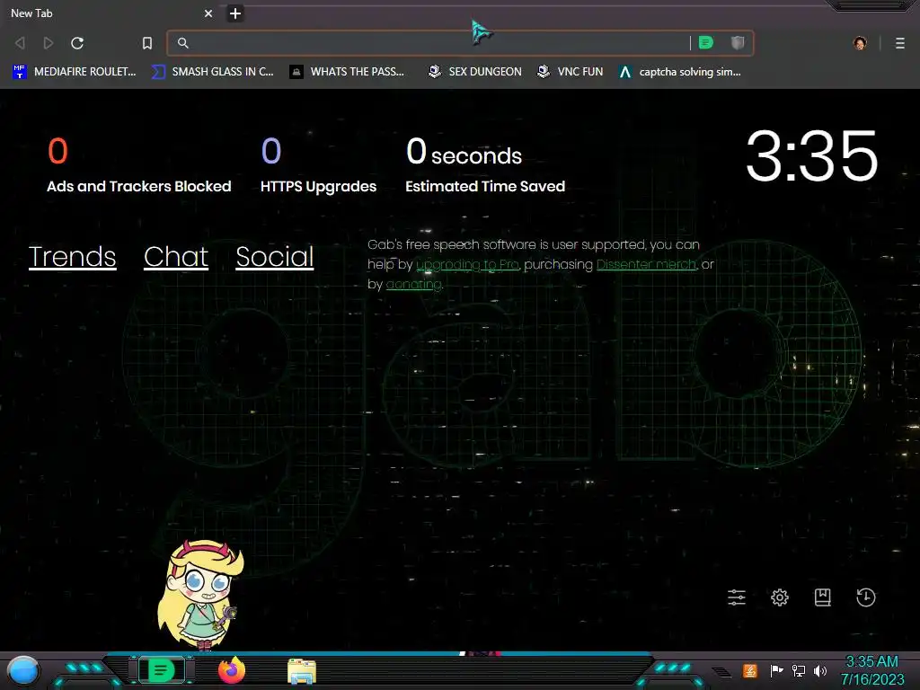Open the Shields icon in address bar
This screenshot has width=920, height=690.
pyautogui.click(x=738, y=42)
